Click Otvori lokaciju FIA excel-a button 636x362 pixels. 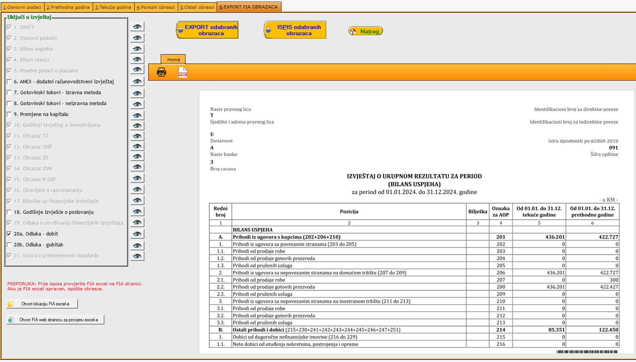coord(42,304)
